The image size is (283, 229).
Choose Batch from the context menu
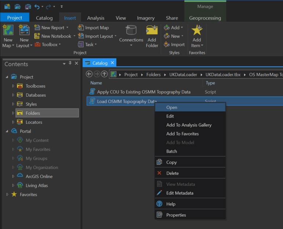point(190,151)
